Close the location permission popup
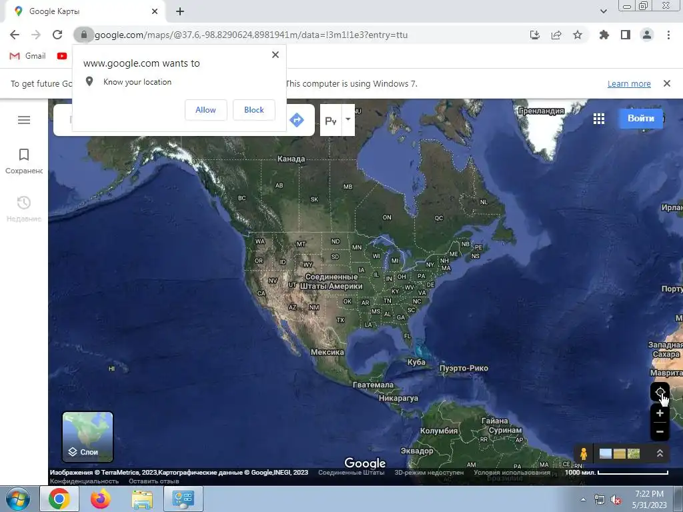683x512 pixels. tap(275, 55)
